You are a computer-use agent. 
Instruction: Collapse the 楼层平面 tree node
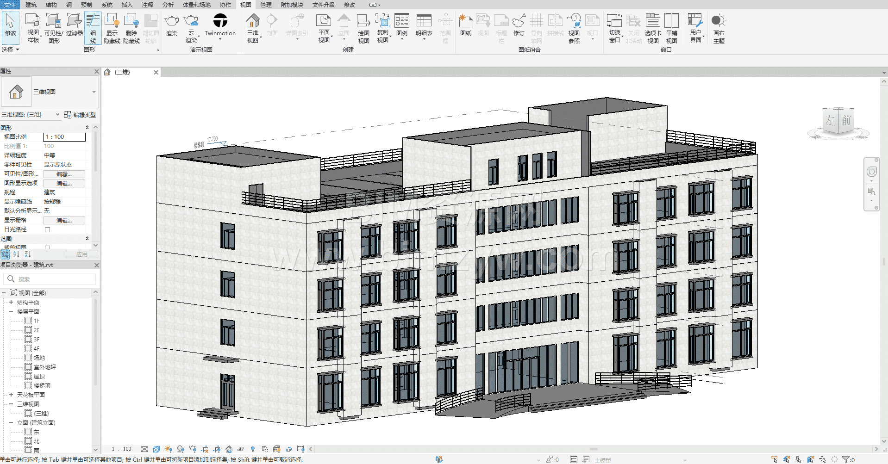[x=11, y=311]
